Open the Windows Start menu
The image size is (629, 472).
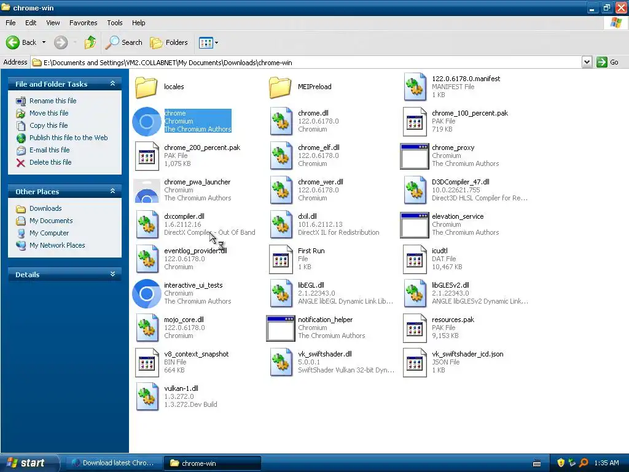[x=29, y=463]
